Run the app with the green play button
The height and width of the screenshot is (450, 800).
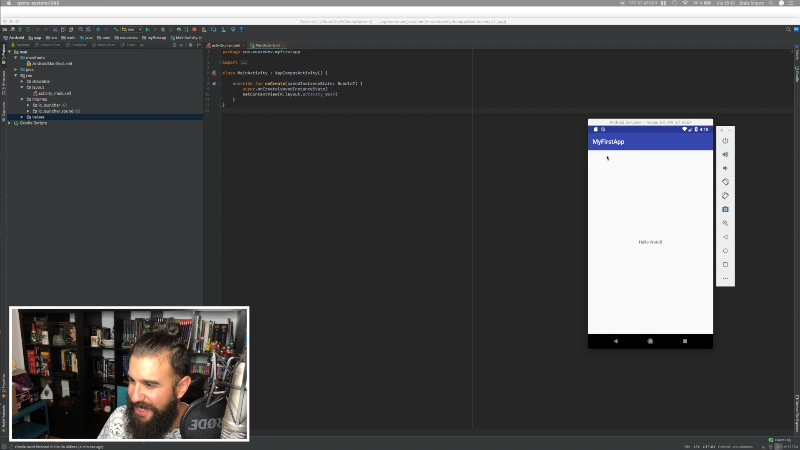[147, 30]
